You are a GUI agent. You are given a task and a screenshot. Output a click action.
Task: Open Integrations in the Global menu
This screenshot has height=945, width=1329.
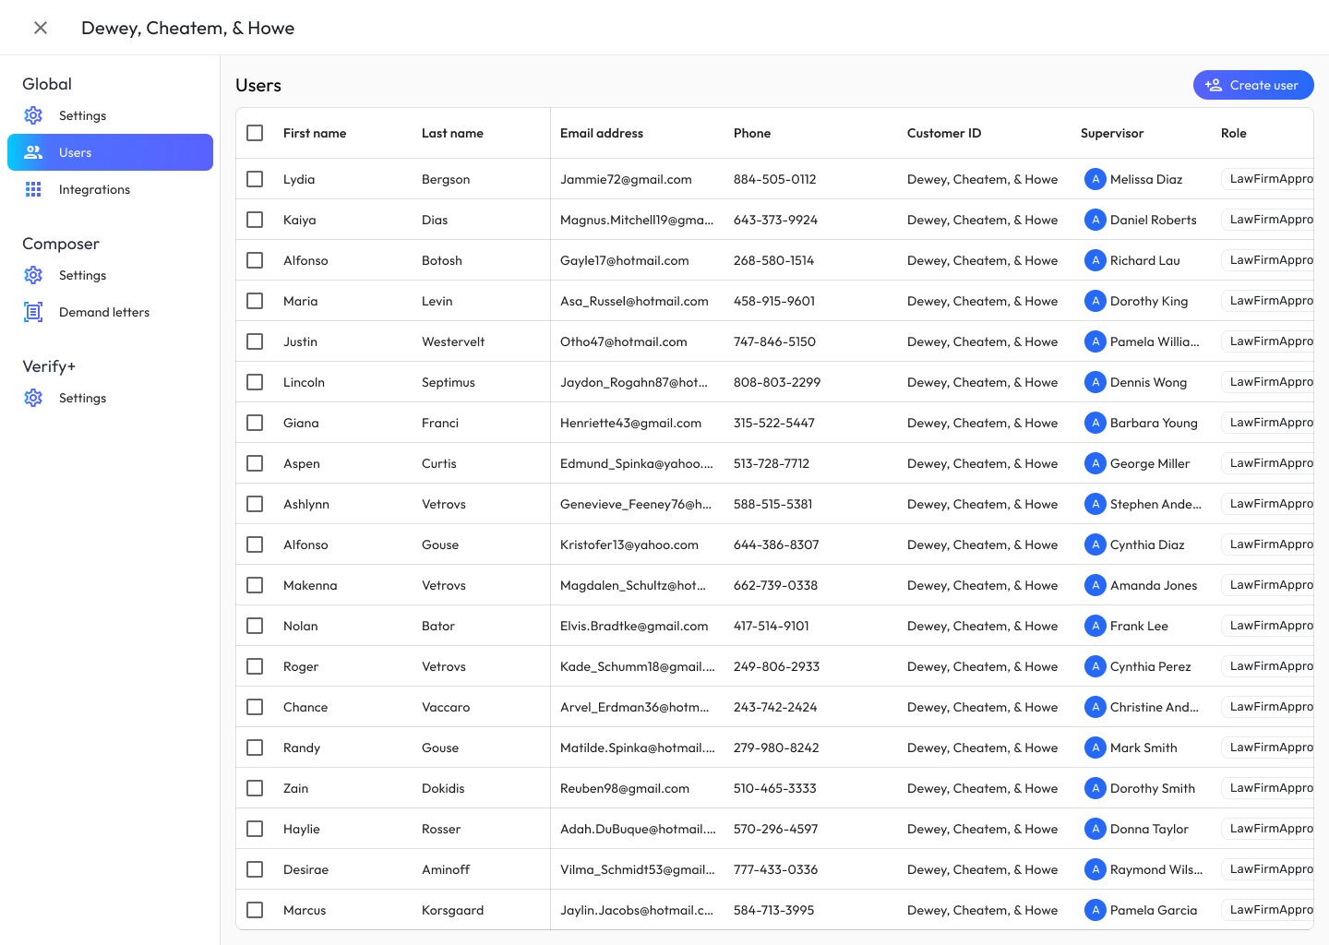pos(94,189)
